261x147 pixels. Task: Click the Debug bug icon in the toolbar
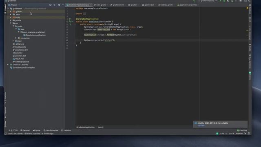pyautogui.click(x=224, y=1)
